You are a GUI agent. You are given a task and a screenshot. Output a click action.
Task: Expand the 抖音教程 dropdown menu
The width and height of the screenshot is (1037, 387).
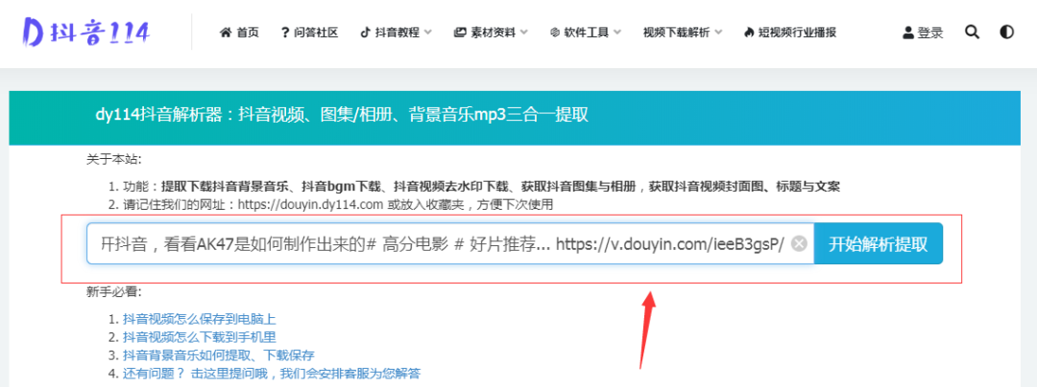pyautogui.click(x=428, y=33)
